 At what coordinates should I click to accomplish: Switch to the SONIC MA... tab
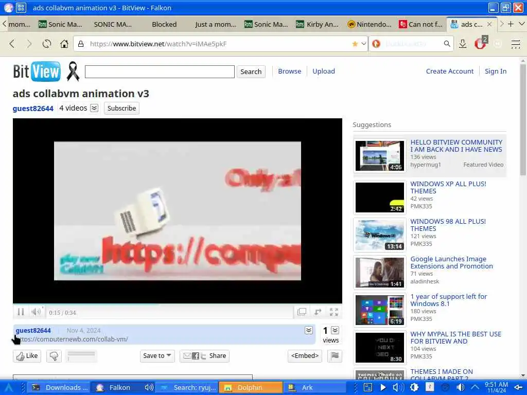(x=113, y=24)
